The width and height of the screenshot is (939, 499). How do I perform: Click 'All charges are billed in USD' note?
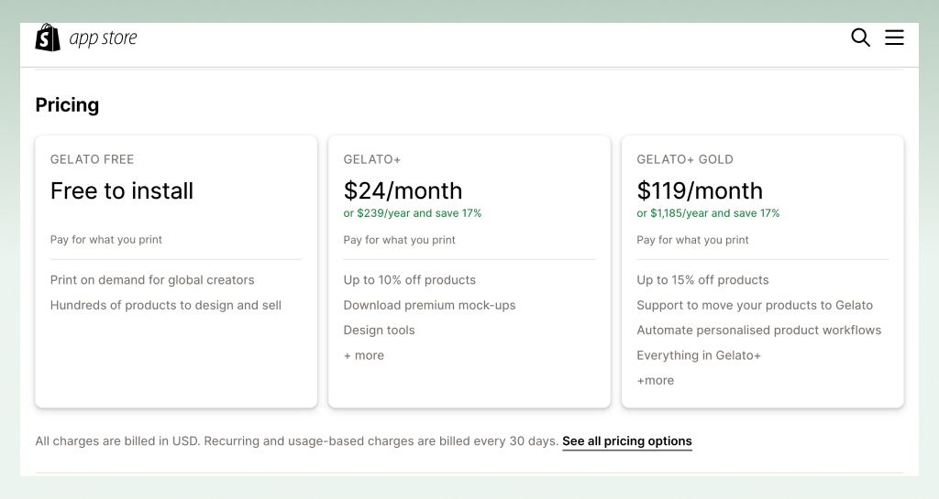pos(118,441)
